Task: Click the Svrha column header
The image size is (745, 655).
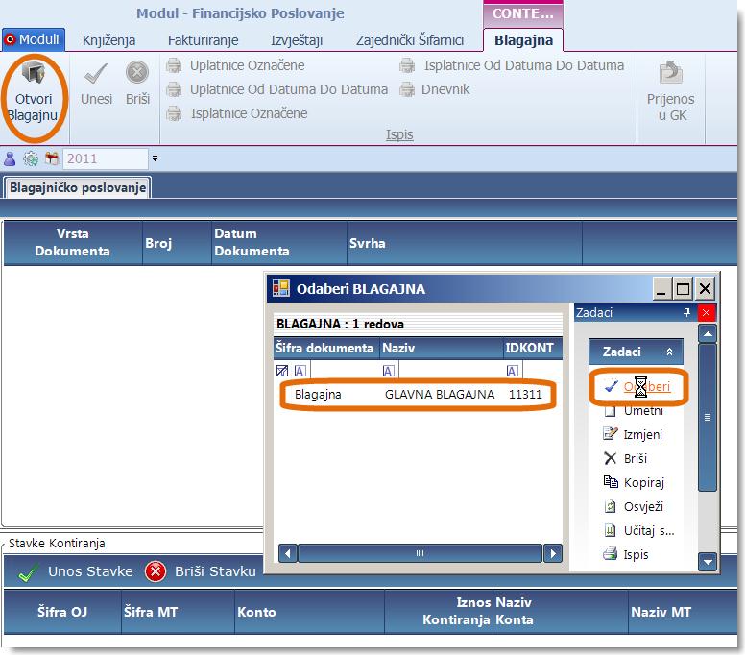Action: (x=465, y=242)
